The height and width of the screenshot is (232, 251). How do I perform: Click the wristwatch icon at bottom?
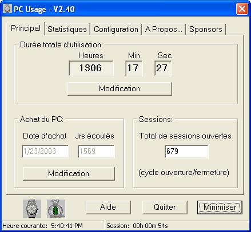point(32,209)
